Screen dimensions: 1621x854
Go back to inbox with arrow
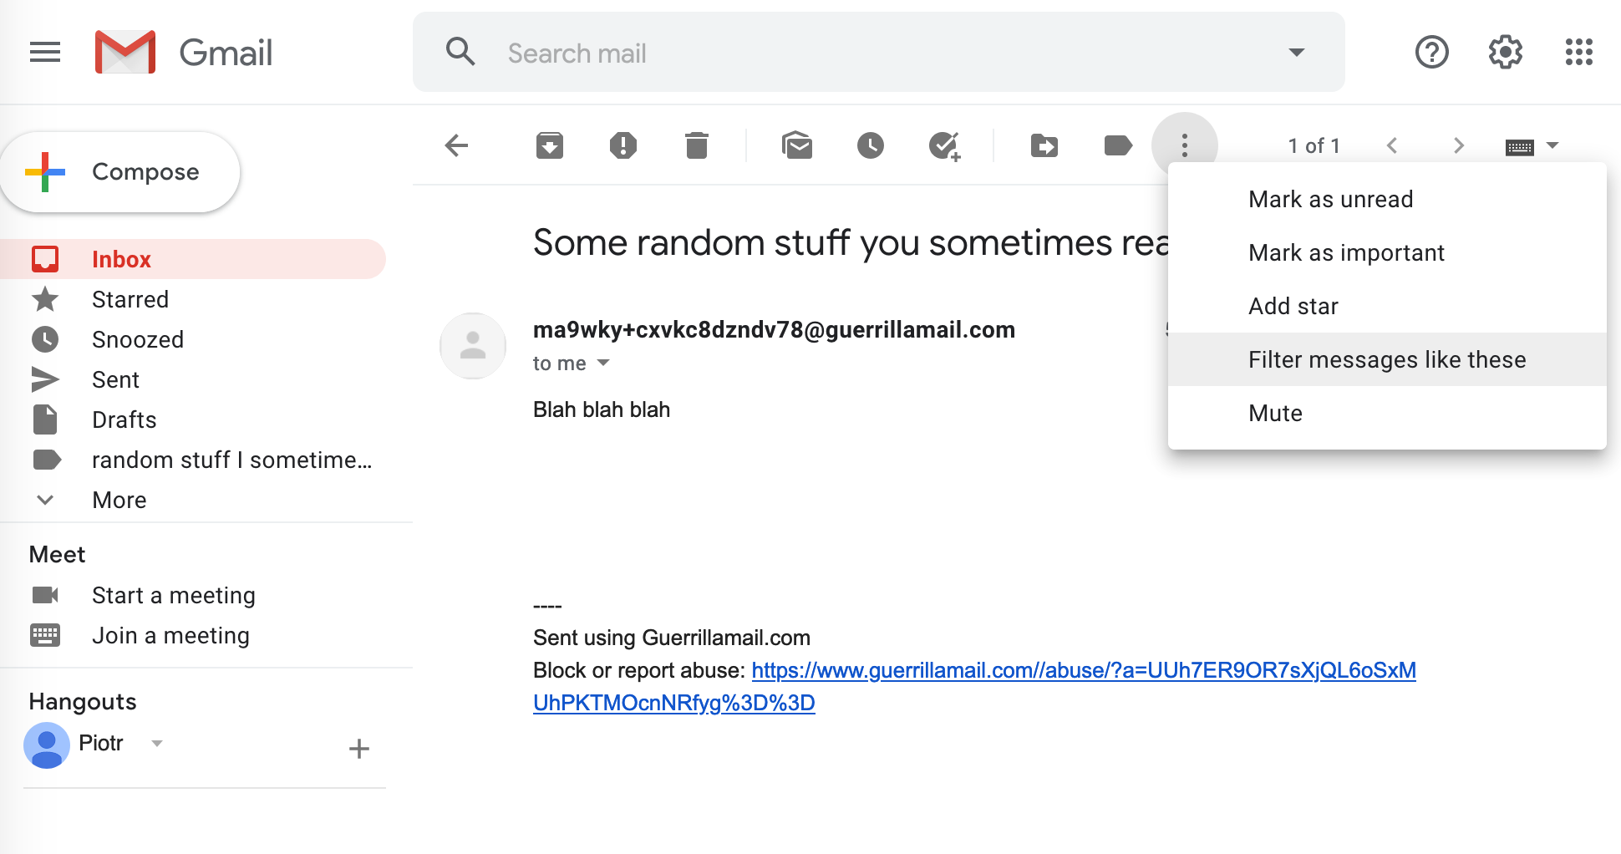[456, 145]
